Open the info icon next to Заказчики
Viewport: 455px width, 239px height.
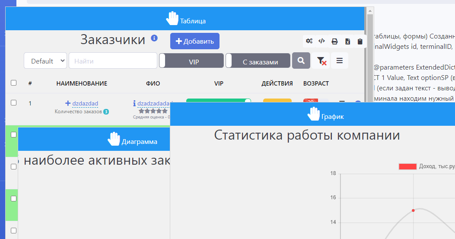[x=154, y=38]
